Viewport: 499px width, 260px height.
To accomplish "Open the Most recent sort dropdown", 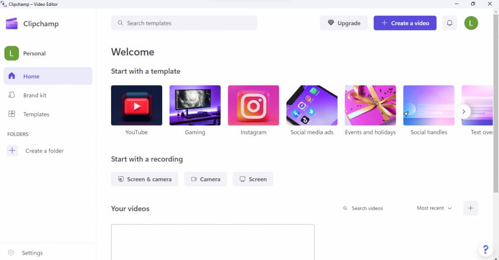I will pos(434,208).
